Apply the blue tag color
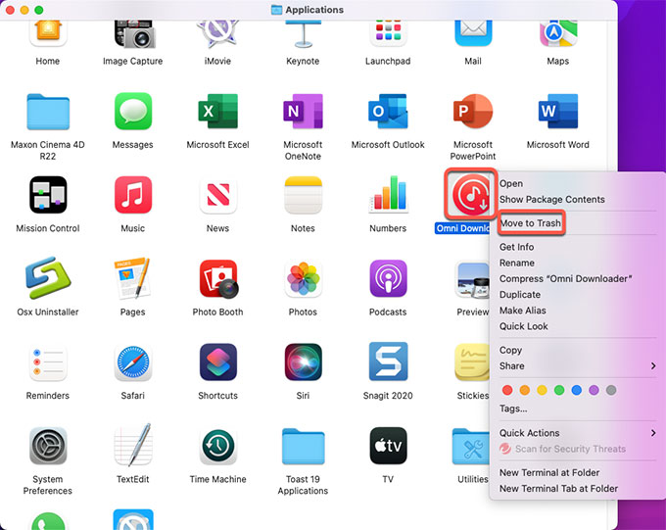This screenshot has height=530, width=666. [x=576, y=390]
